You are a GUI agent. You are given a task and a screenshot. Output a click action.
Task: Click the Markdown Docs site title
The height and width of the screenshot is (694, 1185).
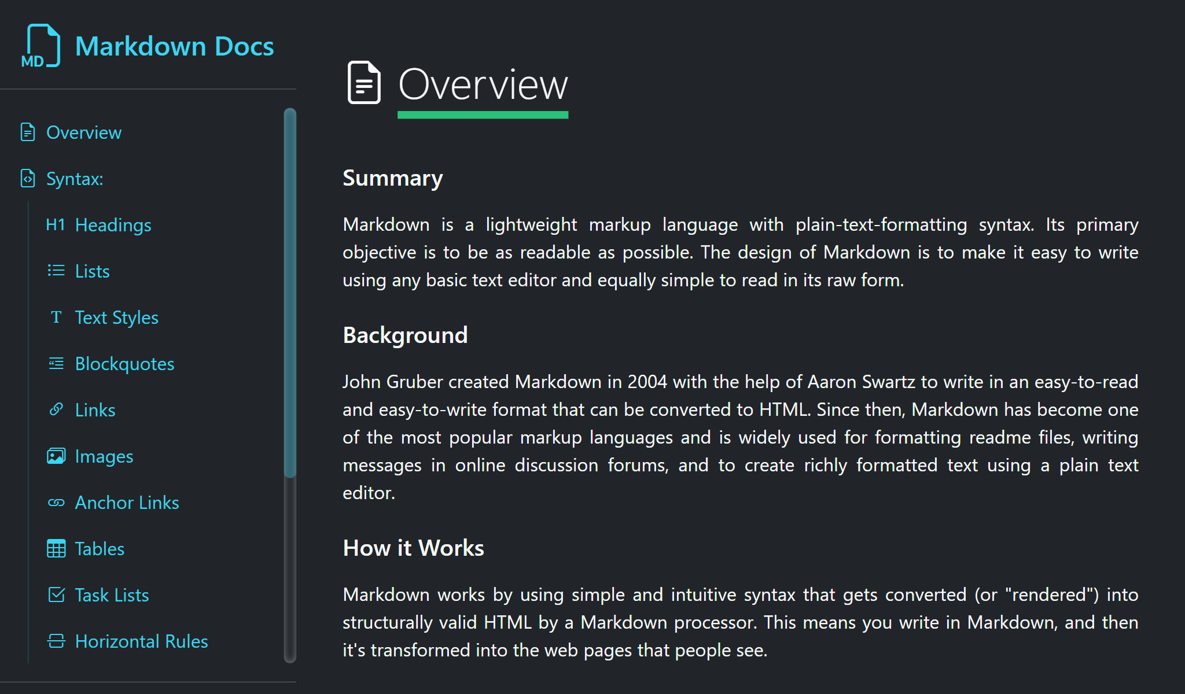click(x=175, y=46)
